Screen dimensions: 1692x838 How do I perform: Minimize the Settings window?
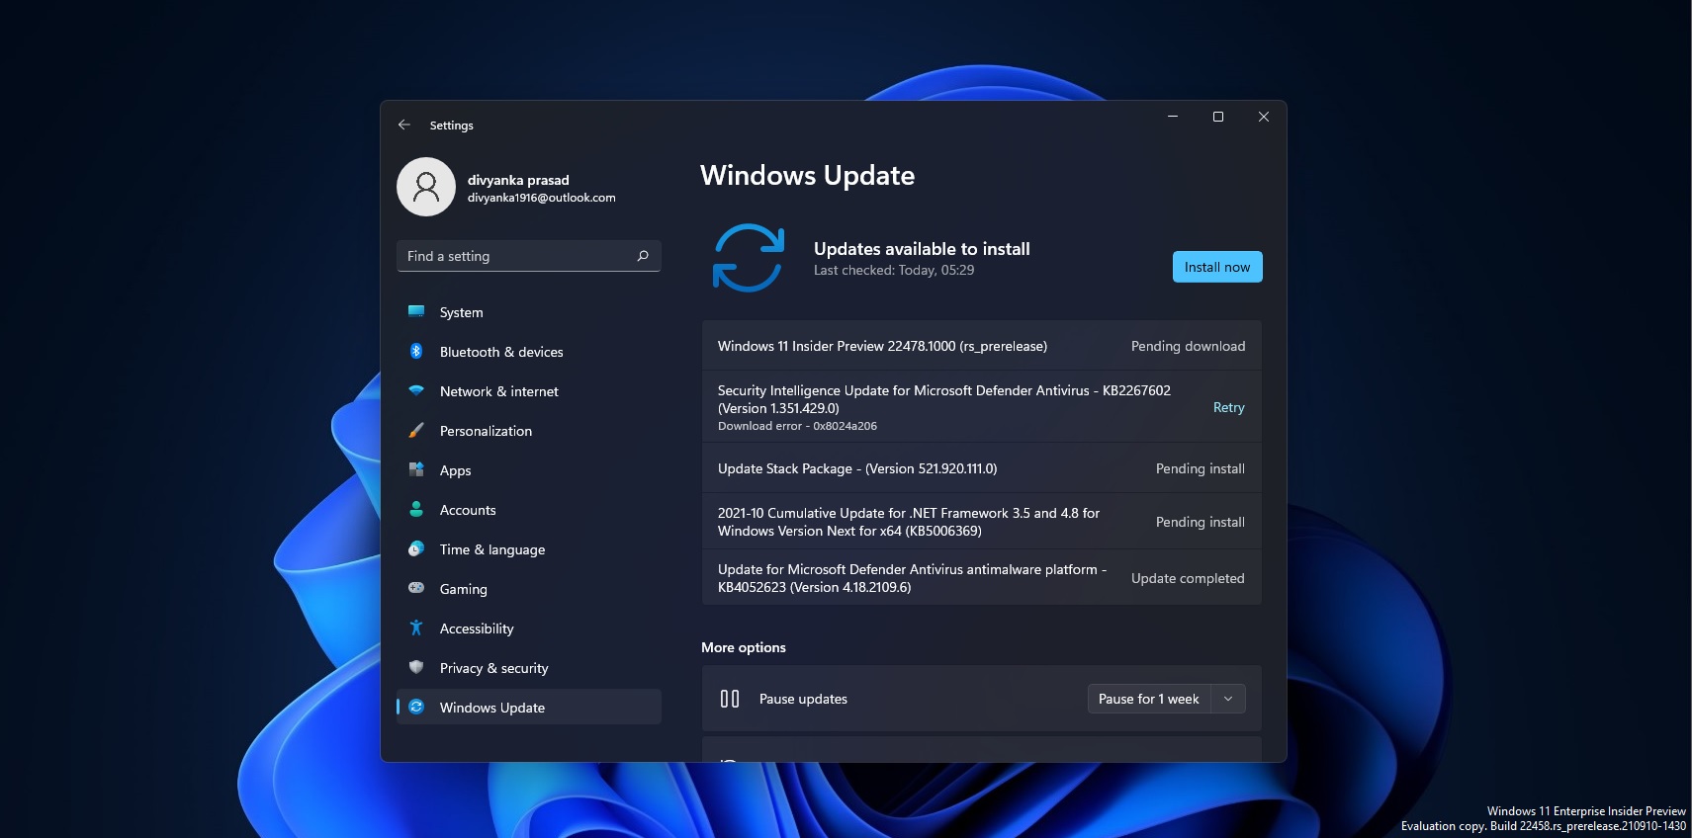(1173, 117)
